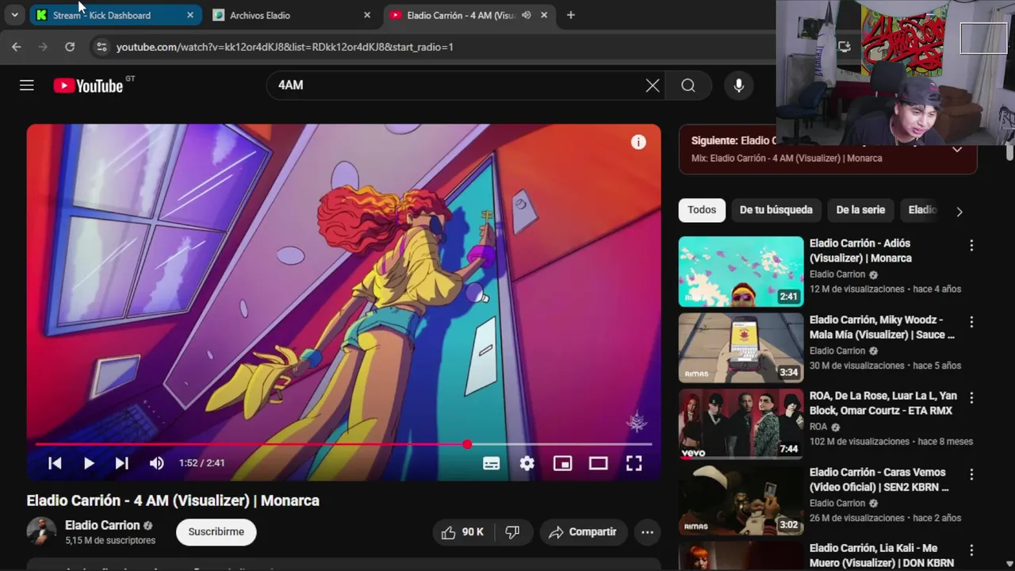1015x571 pixels.
Task: Share the video via Compartir
Action: coord(583,532)
